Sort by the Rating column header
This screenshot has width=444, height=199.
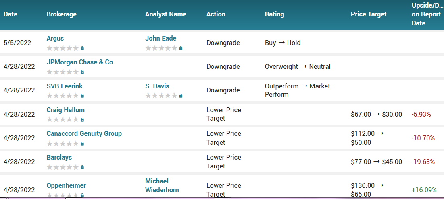pos(274,14)
